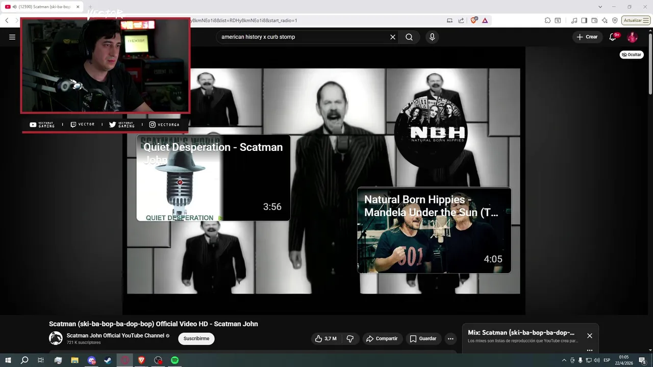Screen dimensions: 653x367
Task: Start voice search with the microphone
Action: (x=432, y=37)
